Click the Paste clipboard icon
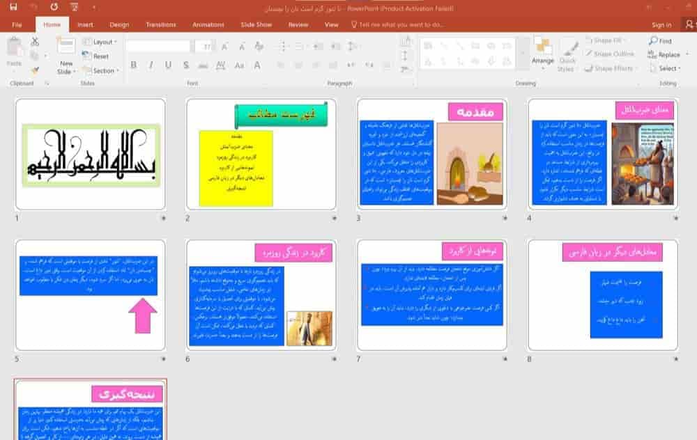697x440 pixels. tap(14, 47)
